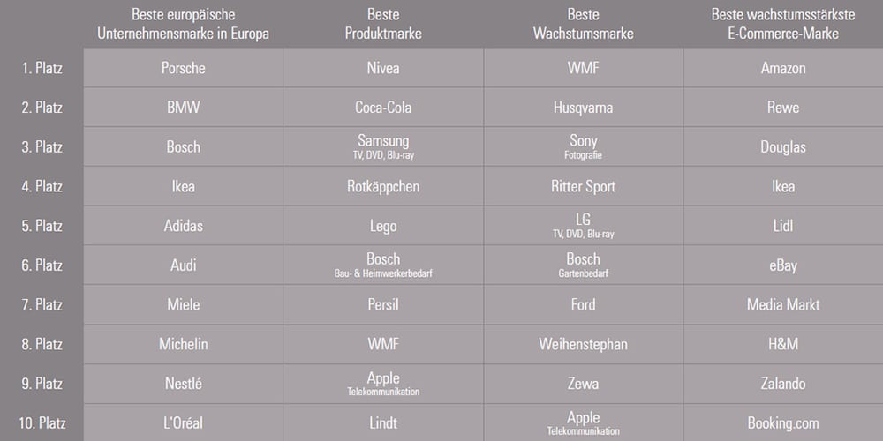Image resolution: width=883 pixels, height=441 pixels.
Task: Click the Weihenstephan cell
Action: click(x=584, y=344)
